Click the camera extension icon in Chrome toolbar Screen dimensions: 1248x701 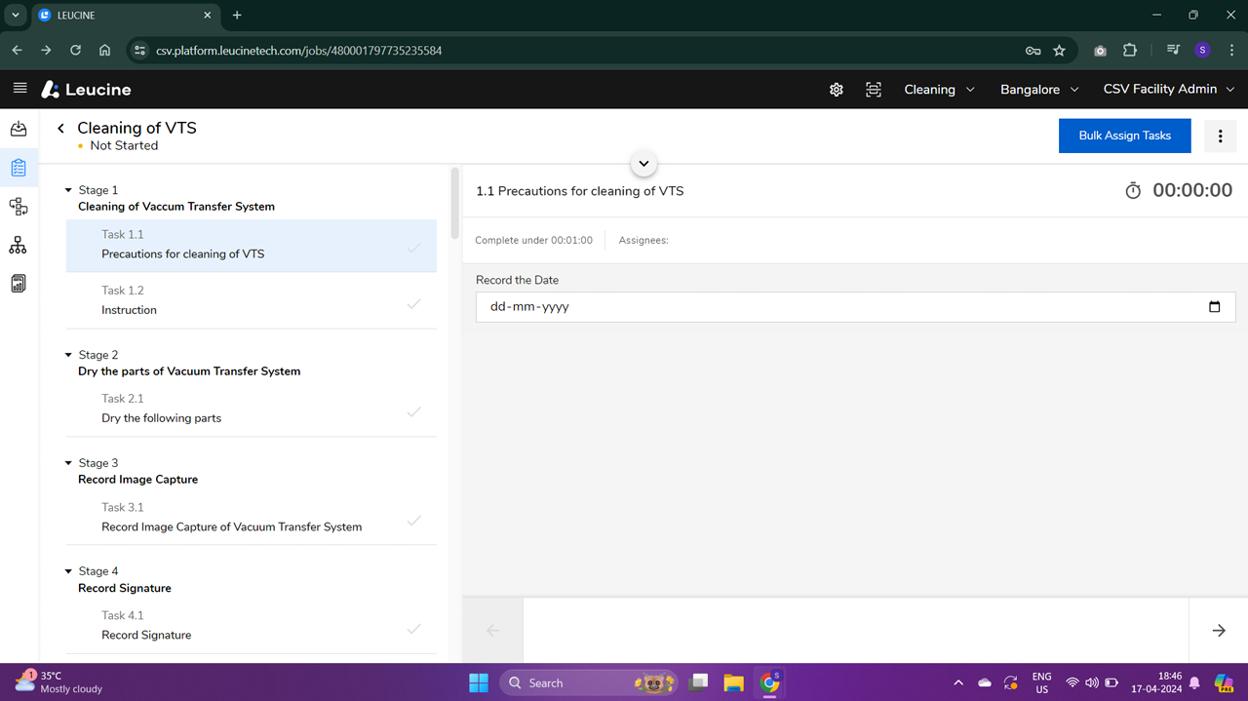click(1100, 51)
